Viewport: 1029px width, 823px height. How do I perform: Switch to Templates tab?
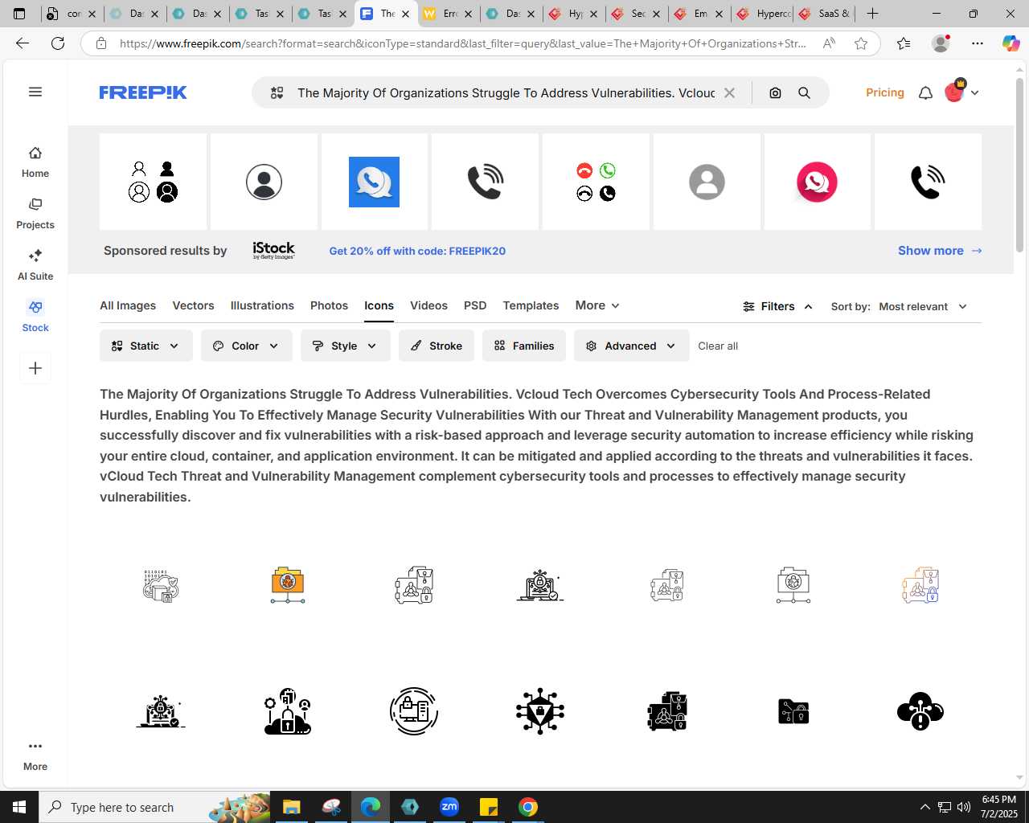[531, 305]
